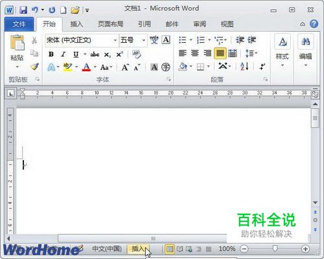The image size is (324, 259).
Task: Paste from clipboard using the 粘贴 icon
Action: coord(17,43)
